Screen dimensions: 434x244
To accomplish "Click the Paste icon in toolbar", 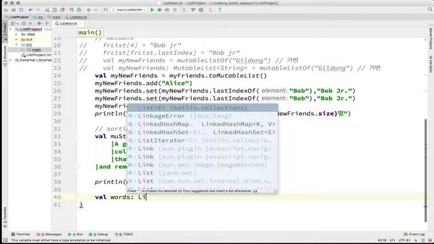I will click(x=62, y=9).
